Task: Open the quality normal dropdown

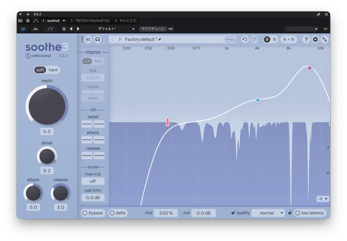Action: click(x=268, y=213)
